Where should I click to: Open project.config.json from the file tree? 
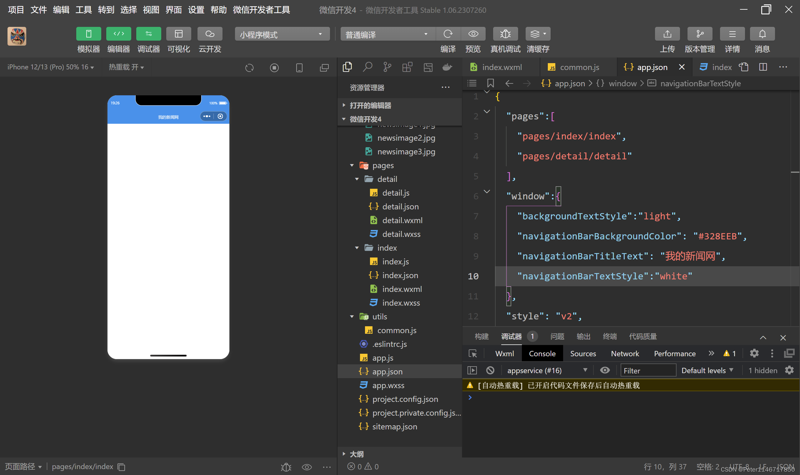pyautogui.click(x=405, y=399)
